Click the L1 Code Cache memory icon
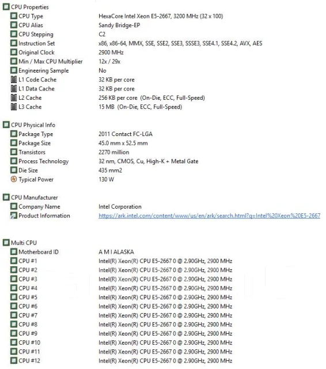Viewport: 326px width, 369px height. [14, 80]
